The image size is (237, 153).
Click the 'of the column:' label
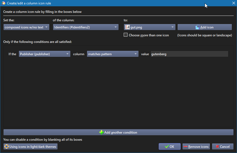click(x=63, y=20)
